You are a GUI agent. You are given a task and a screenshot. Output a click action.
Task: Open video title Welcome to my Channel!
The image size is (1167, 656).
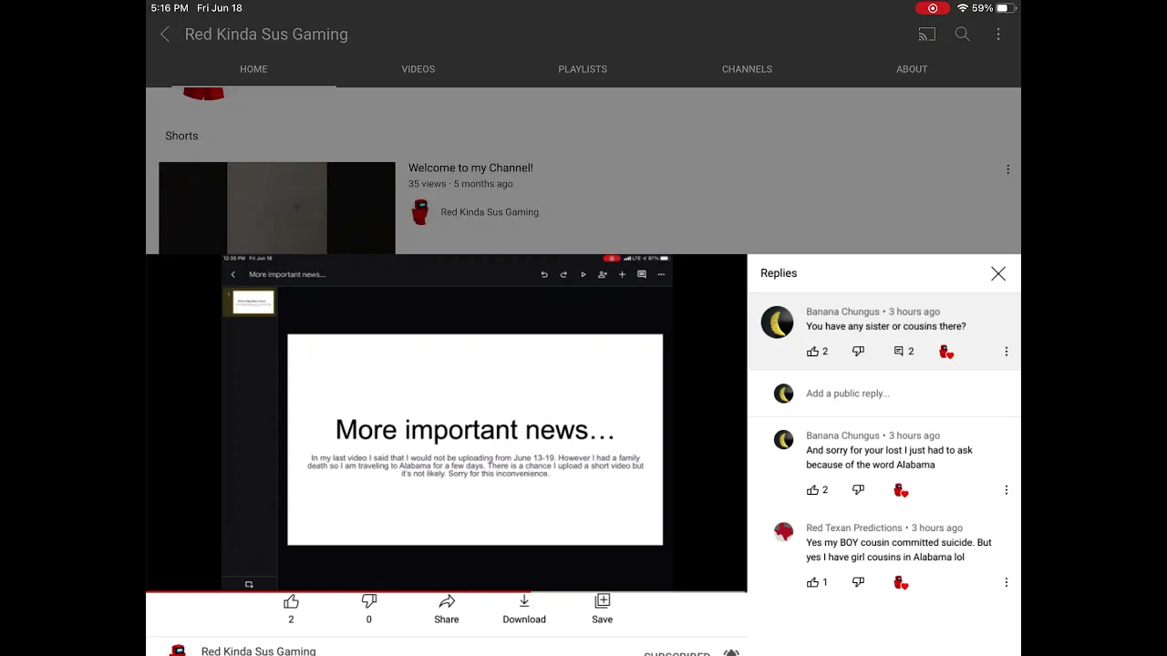(x=470, y=168)
